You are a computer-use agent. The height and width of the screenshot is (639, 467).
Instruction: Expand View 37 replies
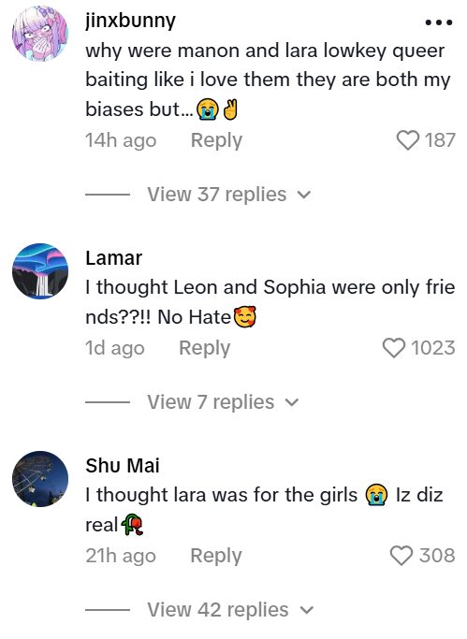[229, 195]
